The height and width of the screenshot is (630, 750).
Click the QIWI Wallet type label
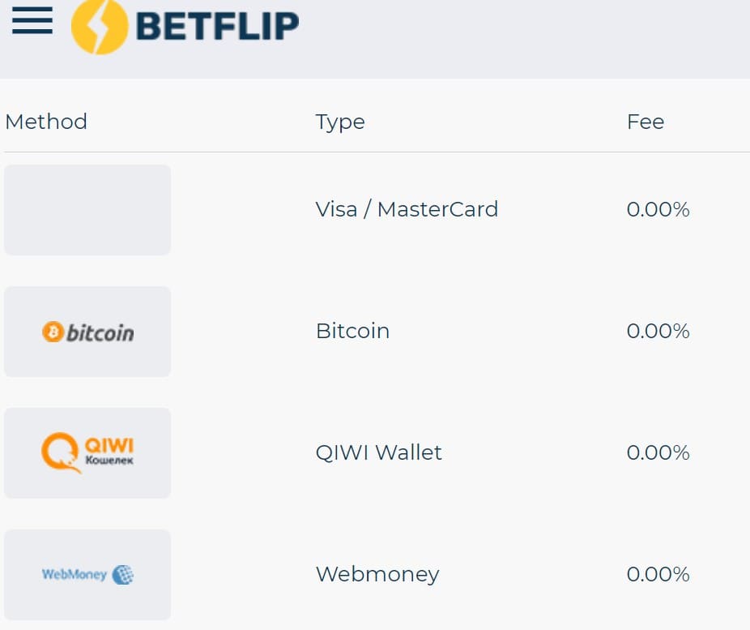(378, 452)
